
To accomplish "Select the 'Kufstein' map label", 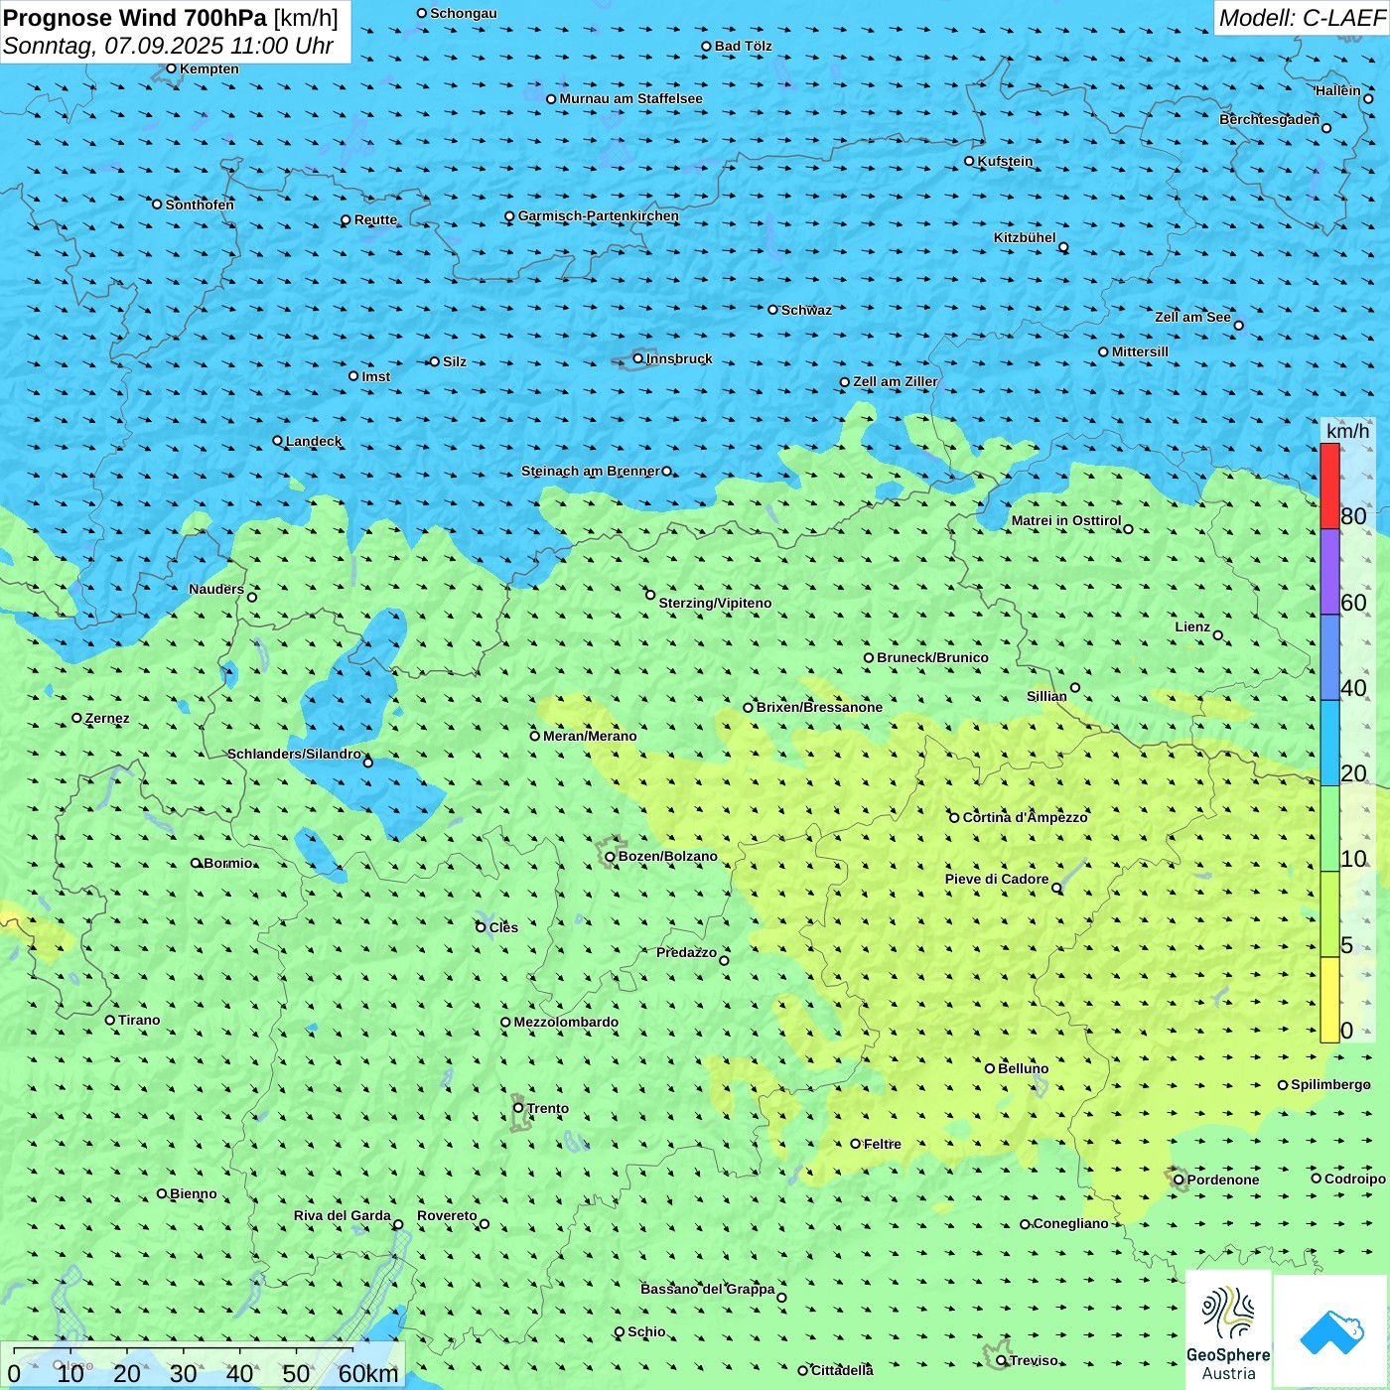I will [x=1005, y=161].
